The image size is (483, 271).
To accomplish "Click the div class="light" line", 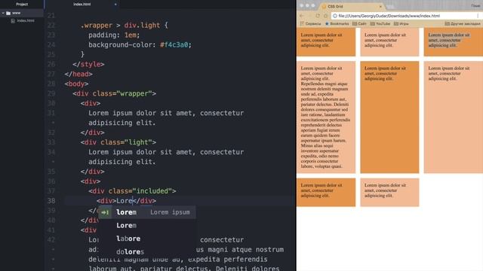I will tap(118, 142).
